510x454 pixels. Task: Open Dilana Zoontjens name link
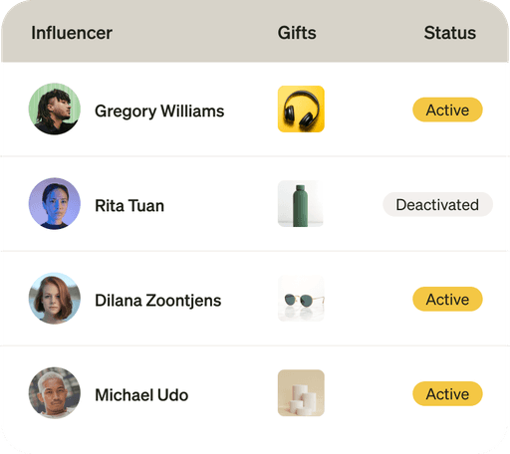[158, 301]
